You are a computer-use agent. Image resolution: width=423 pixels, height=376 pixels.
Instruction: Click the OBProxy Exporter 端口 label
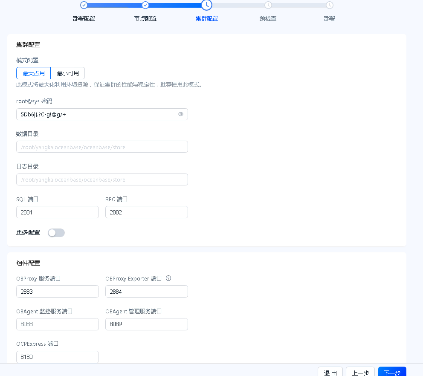[x=133, y=278]
